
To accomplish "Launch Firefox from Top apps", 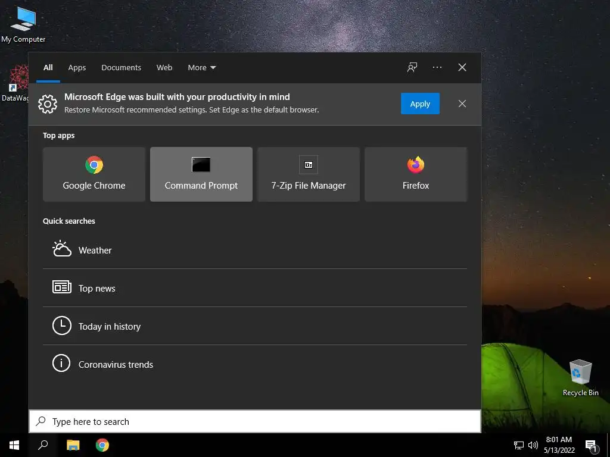I will click(x=415, y=174).
